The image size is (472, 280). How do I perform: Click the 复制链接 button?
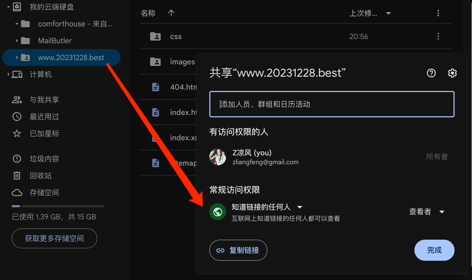(238, 250)
